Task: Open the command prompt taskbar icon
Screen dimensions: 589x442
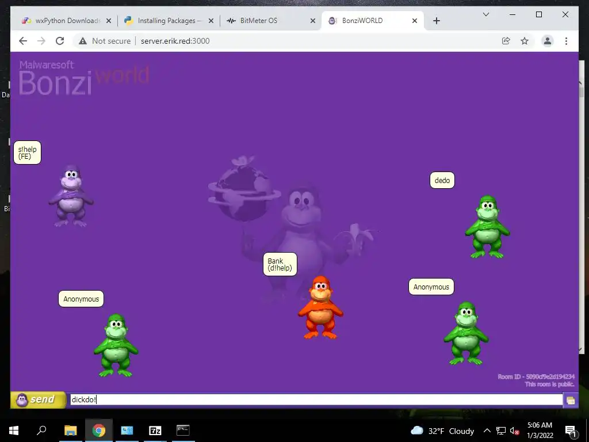Action: coord(183,430)
